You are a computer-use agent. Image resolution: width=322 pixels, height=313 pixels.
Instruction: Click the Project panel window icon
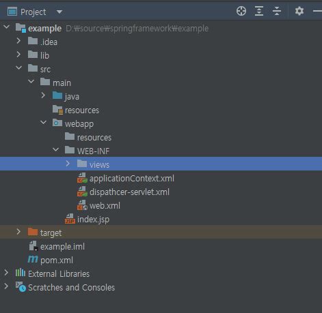(x=12, y=12)
